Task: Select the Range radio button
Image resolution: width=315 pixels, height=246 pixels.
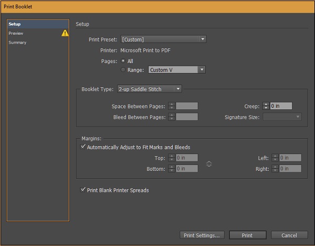Action: tap(124, 69)
